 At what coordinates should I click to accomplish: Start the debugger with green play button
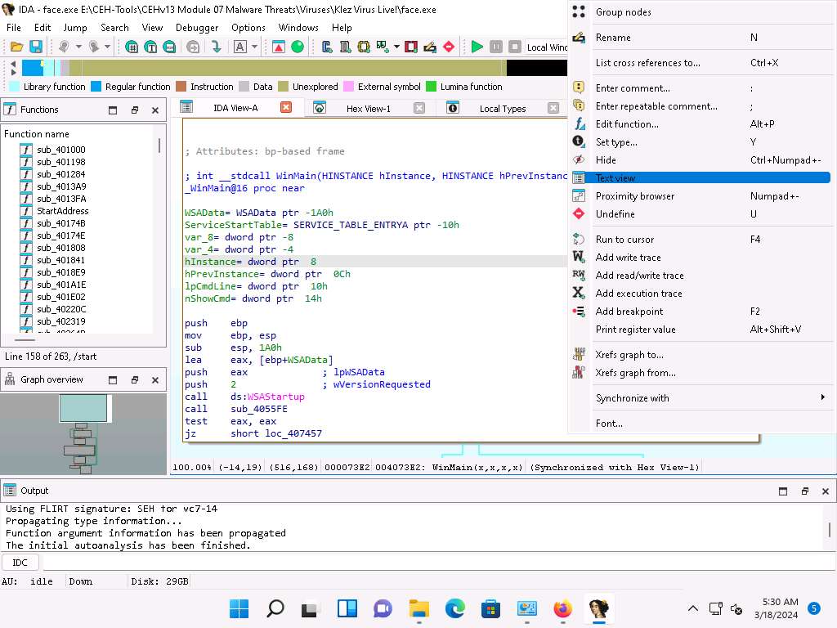[x=477, y=47]
